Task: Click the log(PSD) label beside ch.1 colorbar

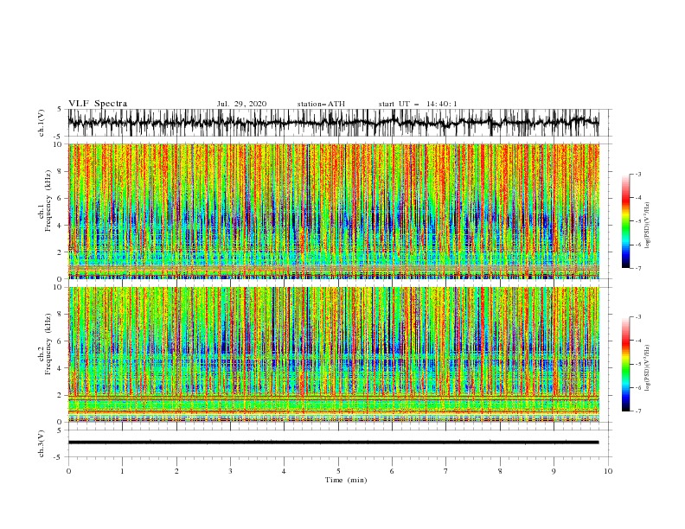Action: click(x=647, y=226)
